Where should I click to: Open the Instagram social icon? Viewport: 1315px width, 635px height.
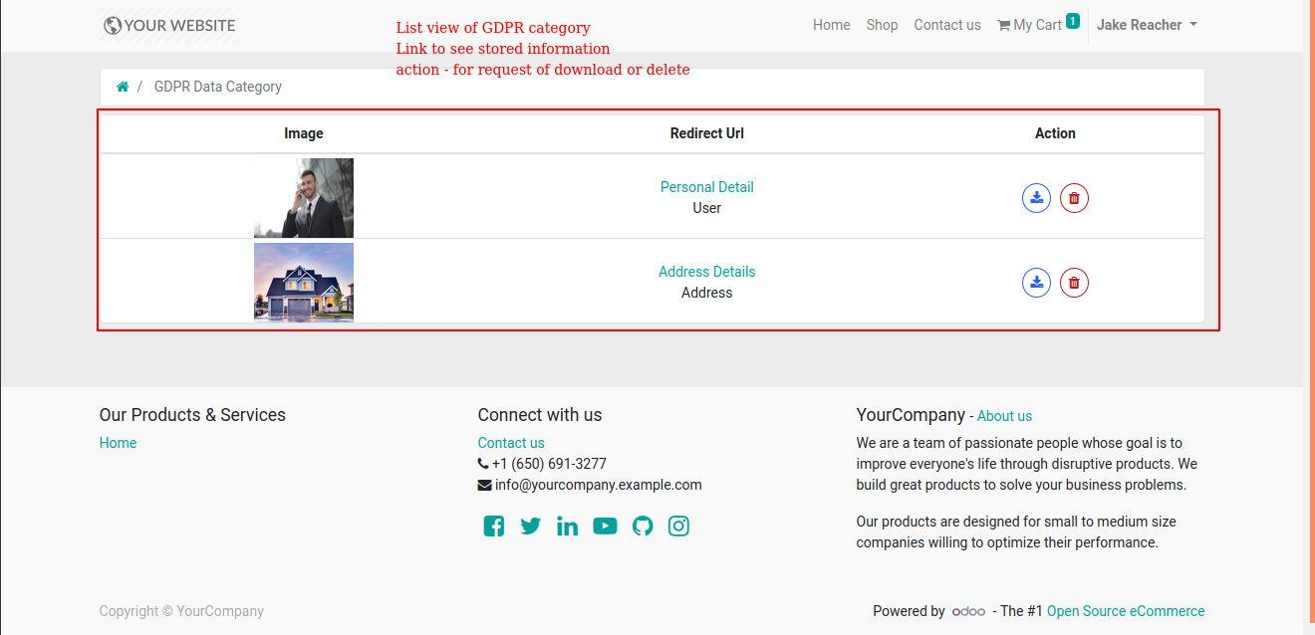coord(678,527)
